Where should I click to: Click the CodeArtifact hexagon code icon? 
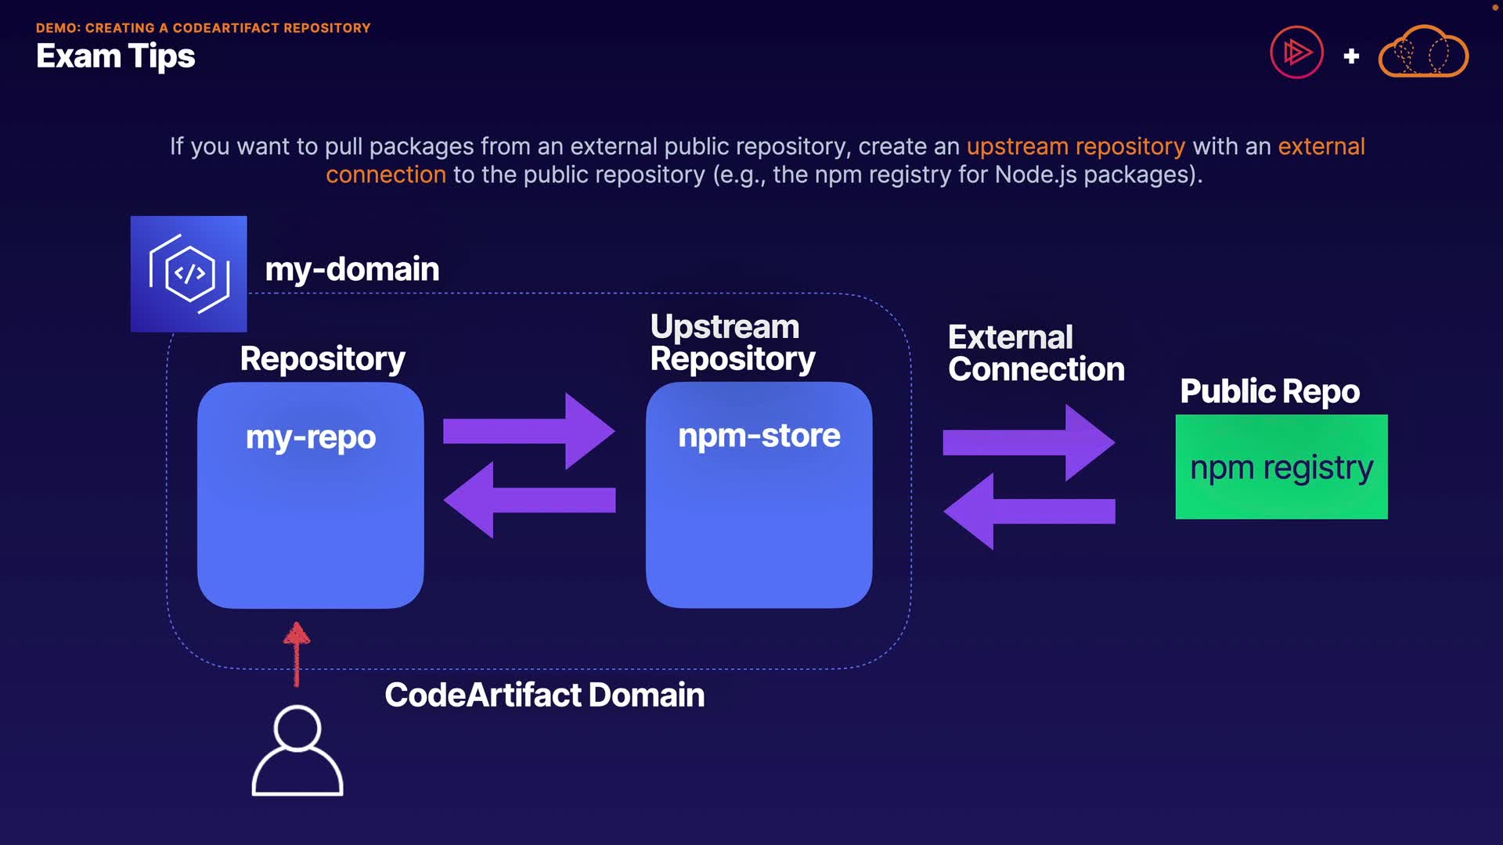point(189,274)
